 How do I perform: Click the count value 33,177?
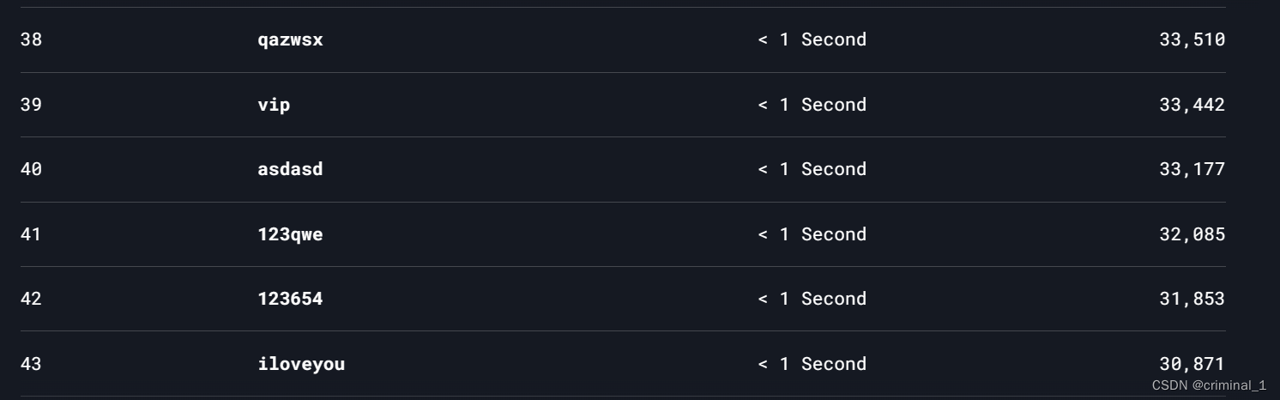point(1192,170)
